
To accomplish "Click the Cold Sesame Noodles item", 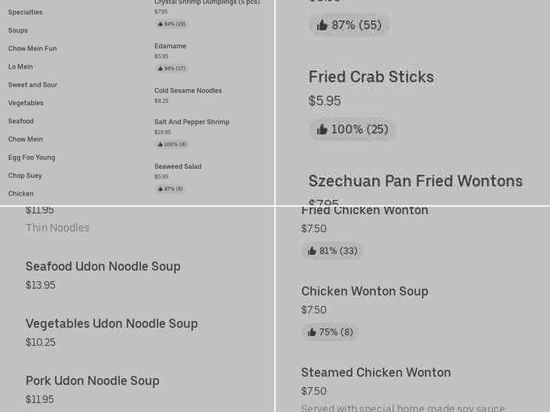I will coord(188,90).
